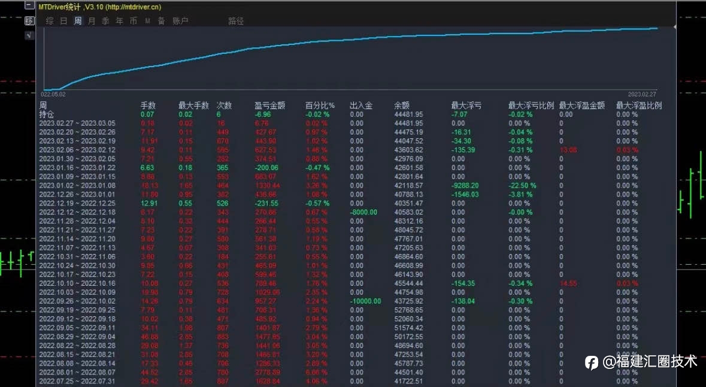Select the 周 weekly statistics tab
The width and height of the screenshot is (706, 387).
(78, 21)
